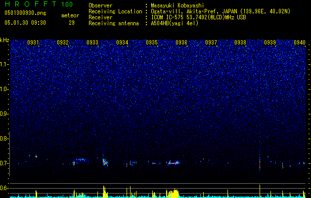Image resolution: width=311 pixels, height=198 pixels.
Task: Click the 1.1 frequency axis label
Action: point(4,64)
